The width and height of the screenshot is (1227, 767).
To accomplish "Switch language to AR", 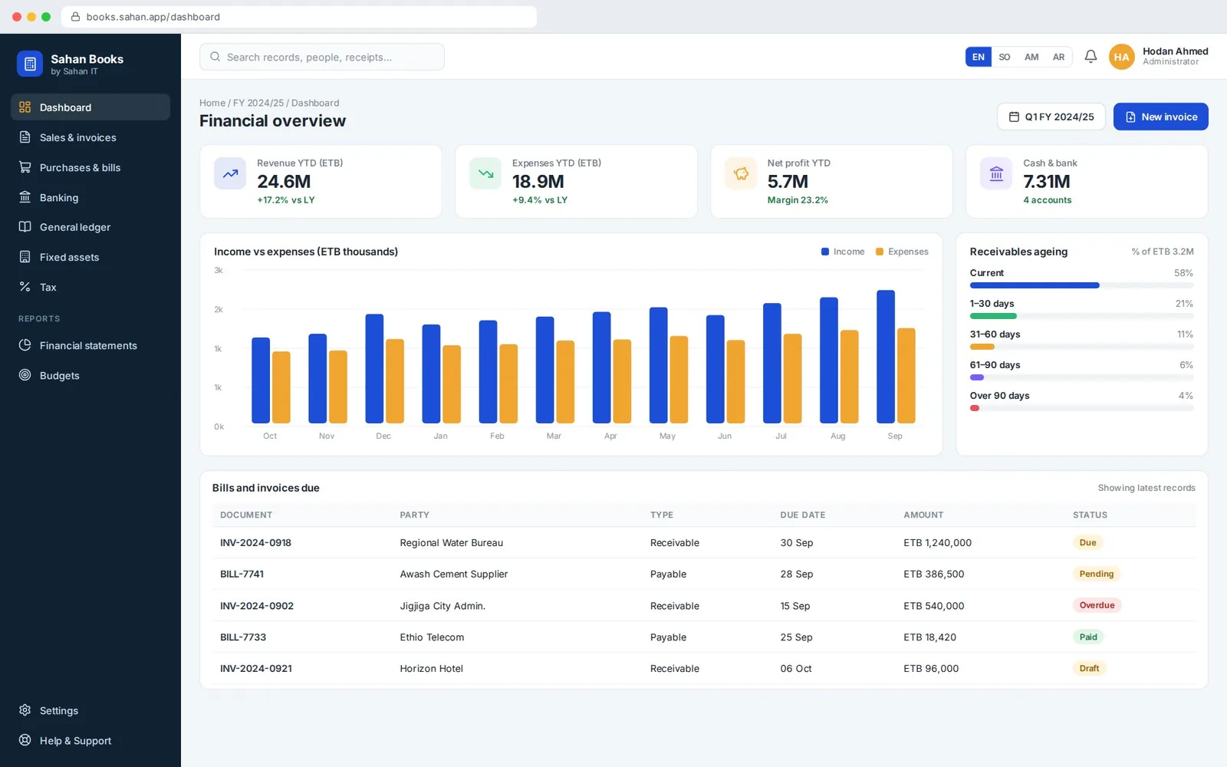I will pyautogui.click(x=1058, y=57).
